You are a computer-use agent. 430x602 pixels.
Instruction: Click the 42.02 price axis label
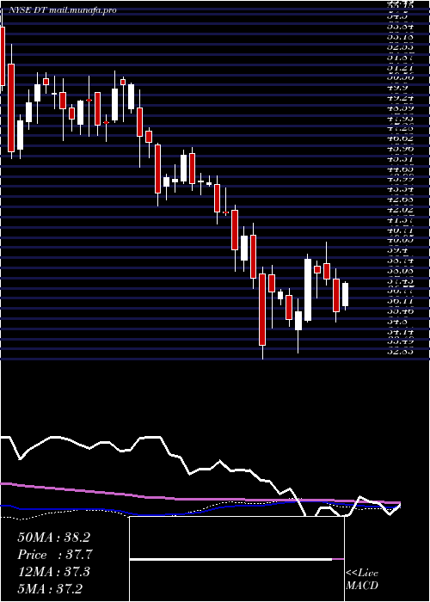400,210
